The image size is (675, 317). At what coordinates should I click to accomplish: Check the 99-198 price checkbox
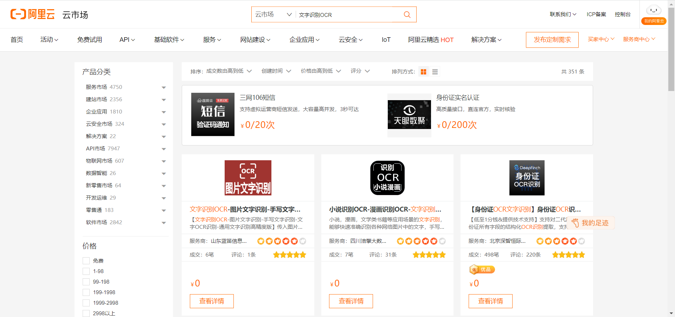86,282
